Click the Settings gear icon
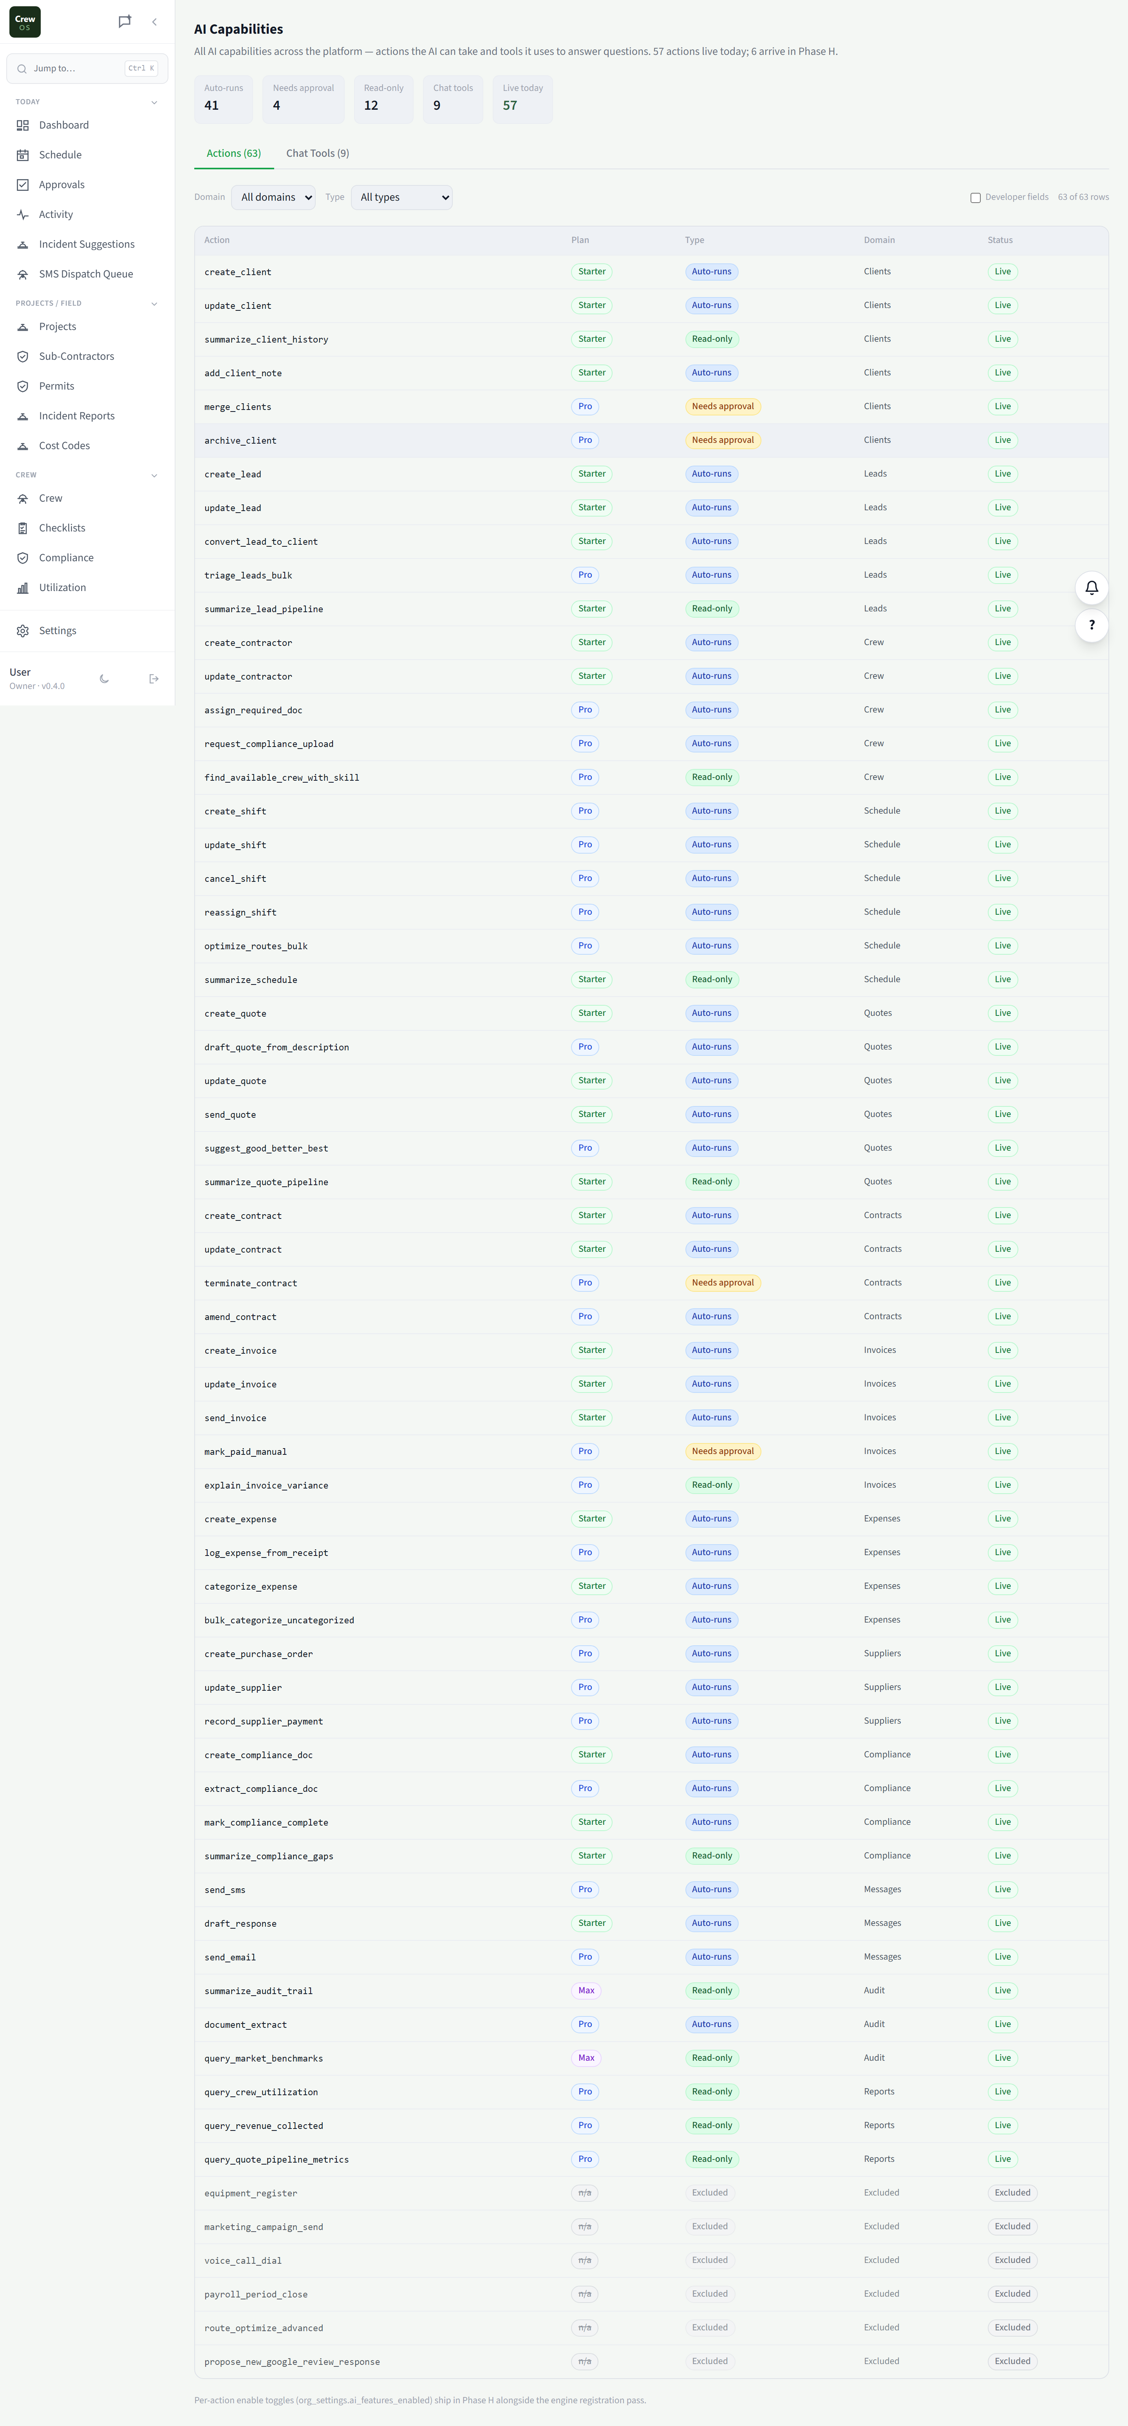Screen dimensions: 1128x2426 (23, 631)
